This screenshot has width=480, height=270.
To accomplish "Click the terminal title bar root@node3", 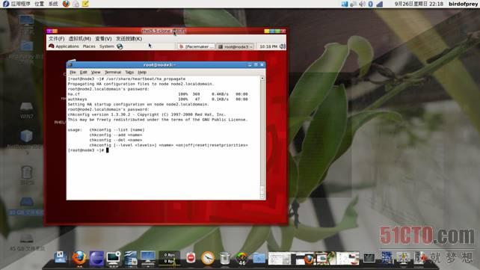I will (x=159, y=64).
